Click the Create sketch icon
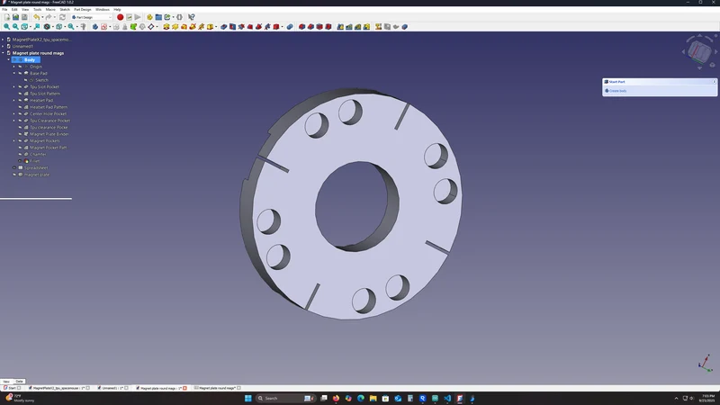This screenshot has width=720, height=405. point(103,27)
